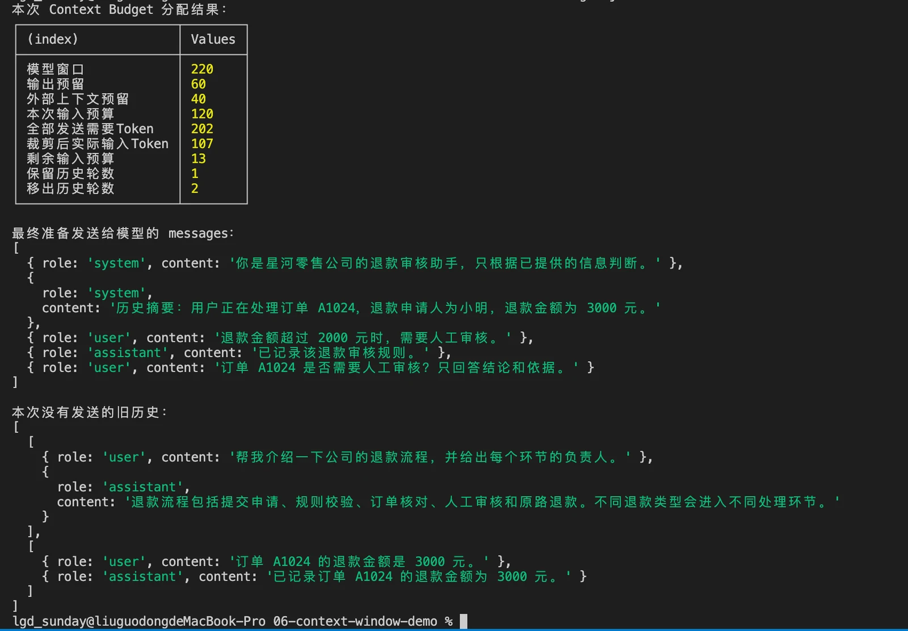The image size is (908, 631).
Task: Select the '本次输入预算' row label
Action: [70, 114]
